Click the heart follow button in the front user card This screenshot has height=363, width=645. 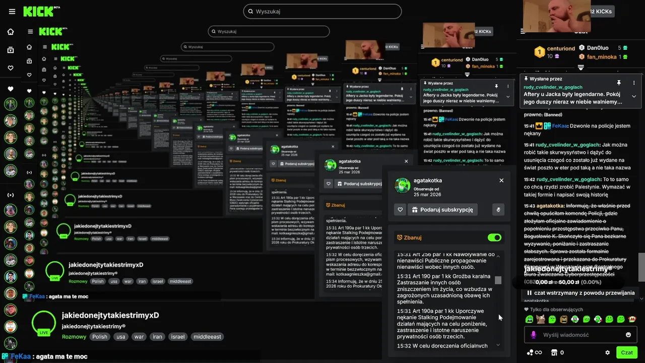point(400,210)
